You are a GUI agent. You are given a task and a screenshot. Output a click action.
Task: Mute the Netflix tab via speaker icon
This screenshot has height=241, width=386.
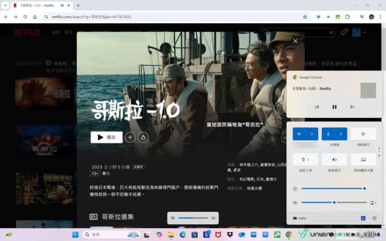click(x=62, y=5)
